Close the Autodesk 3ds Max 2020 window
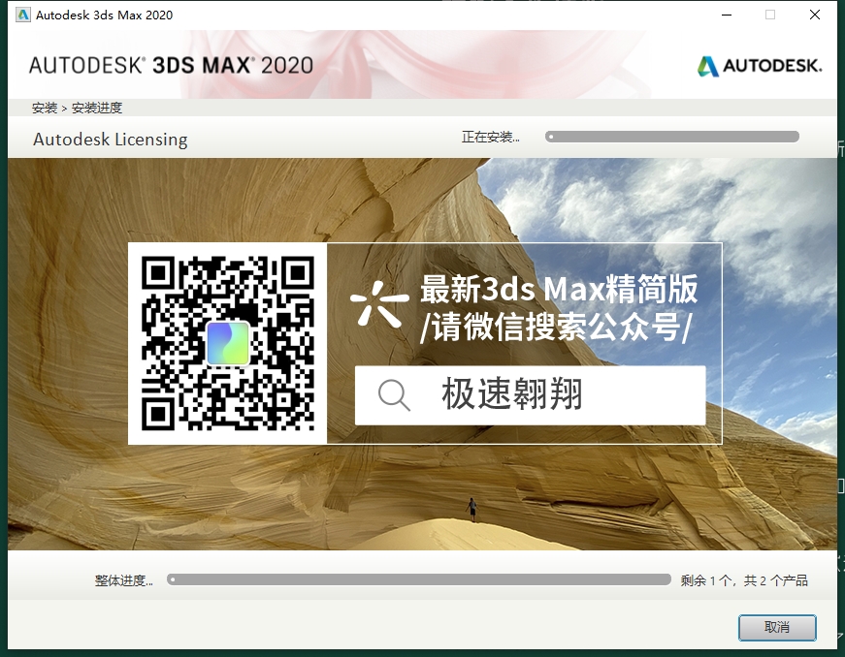Image resolution: width=845 pixels, height=657 pixels. point(815,16)
